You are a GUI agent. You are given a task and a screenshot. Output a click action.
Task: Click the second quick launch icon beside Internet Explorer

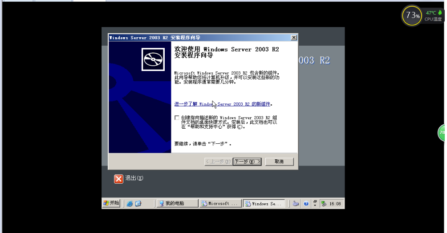click(138, 203)
